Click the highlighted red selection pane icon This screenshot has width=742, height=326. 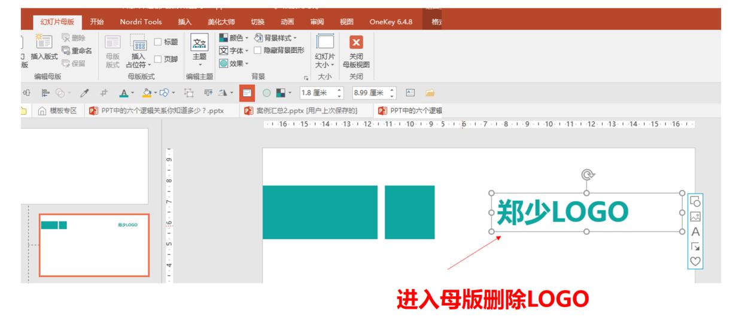246,93
